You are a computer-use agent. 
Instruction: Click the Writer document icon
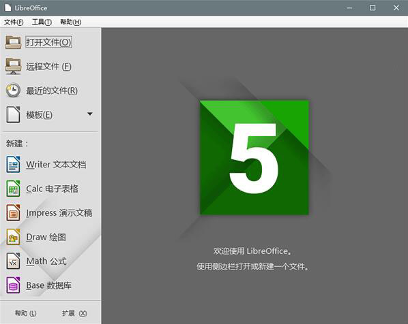tap(13, 164)
